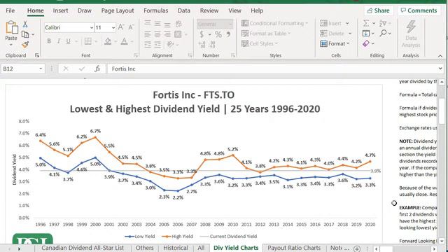Switch to the Page Layout ribbon tab
Image resolution: width=448 pixels, height=252 pixels.
coord(118,10)
